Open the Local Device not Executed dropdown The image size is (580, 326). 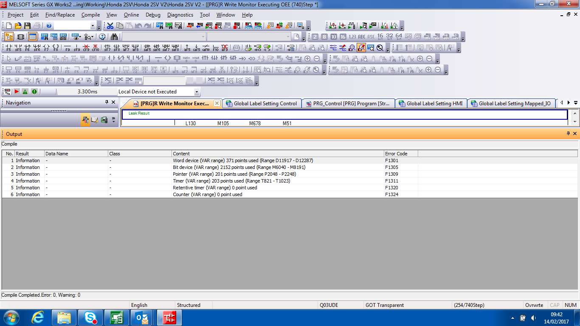click(196, 92)
